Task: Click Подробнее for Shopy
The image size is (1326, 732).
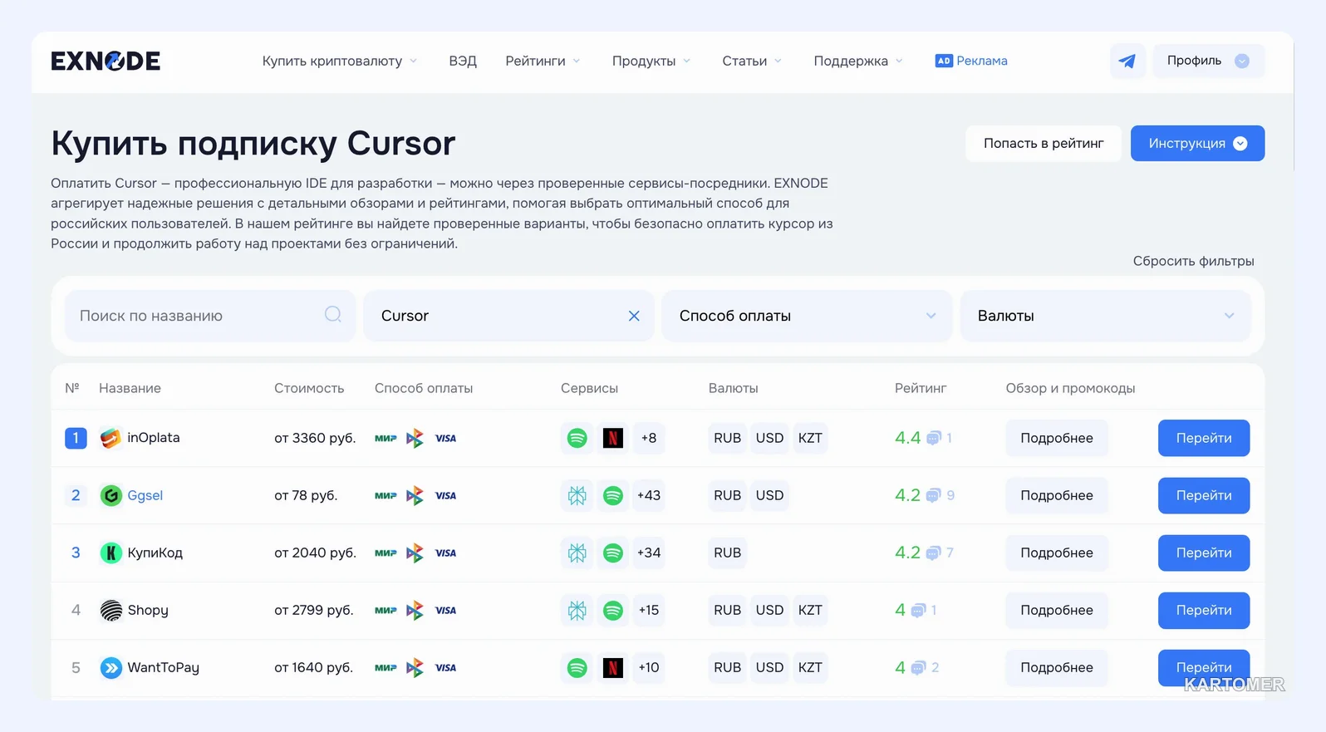Action: (x=1057, y=610)
